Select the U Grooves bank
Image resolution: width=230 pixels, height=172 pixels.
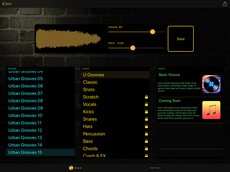pos(115,75)
